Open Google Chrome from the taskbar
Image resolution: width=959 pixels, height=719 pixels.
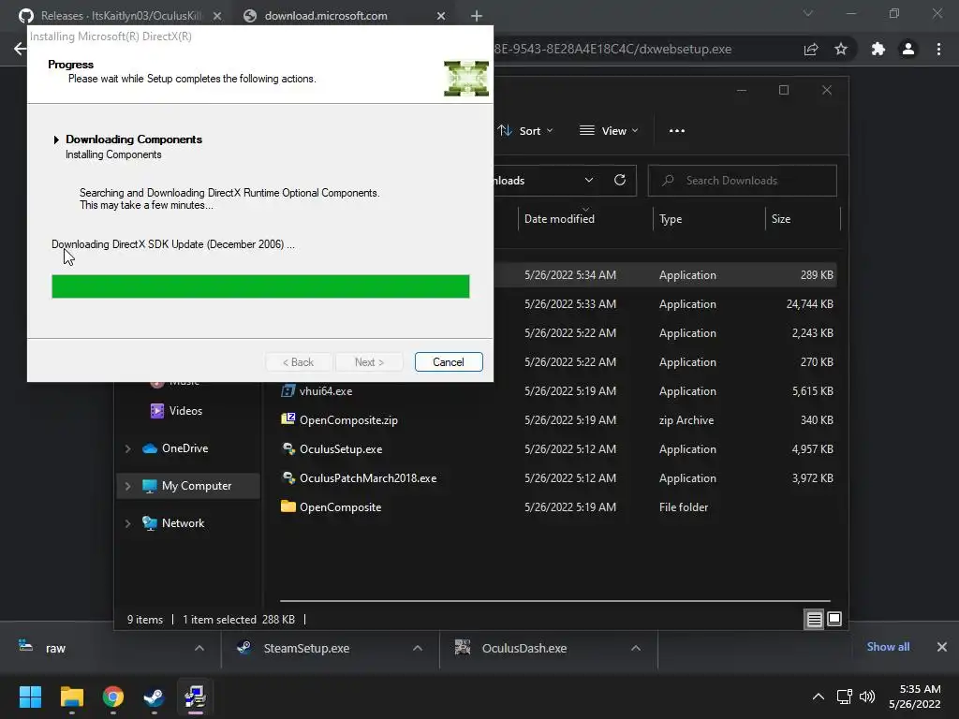click(113, 697)
